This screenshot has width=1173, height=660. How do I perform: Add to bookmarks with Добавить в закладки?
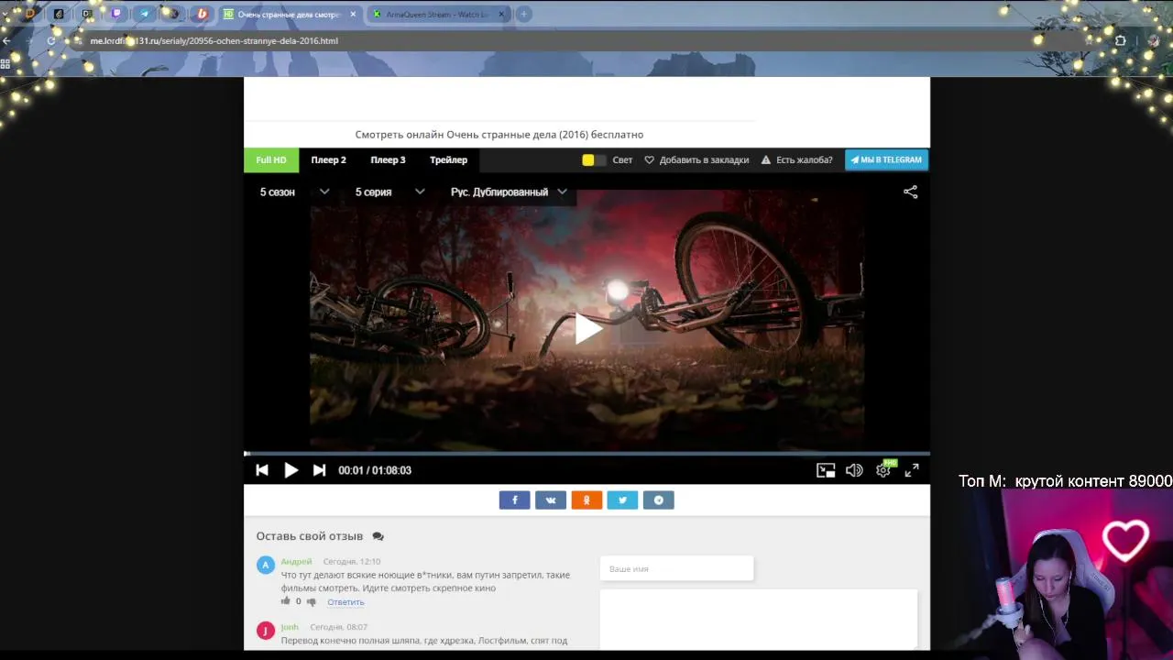[696, 159]
